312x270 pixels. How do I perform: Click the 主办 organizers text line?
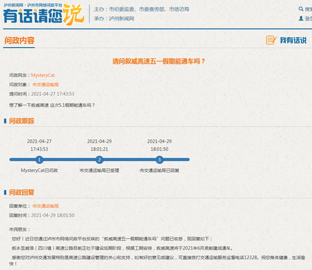[141, 9]
